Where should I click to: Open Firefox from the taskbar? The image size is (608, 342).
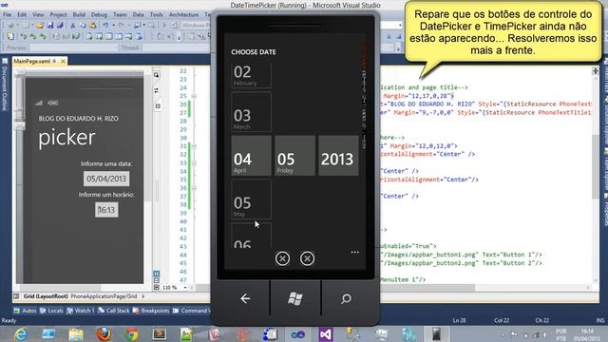104,333
